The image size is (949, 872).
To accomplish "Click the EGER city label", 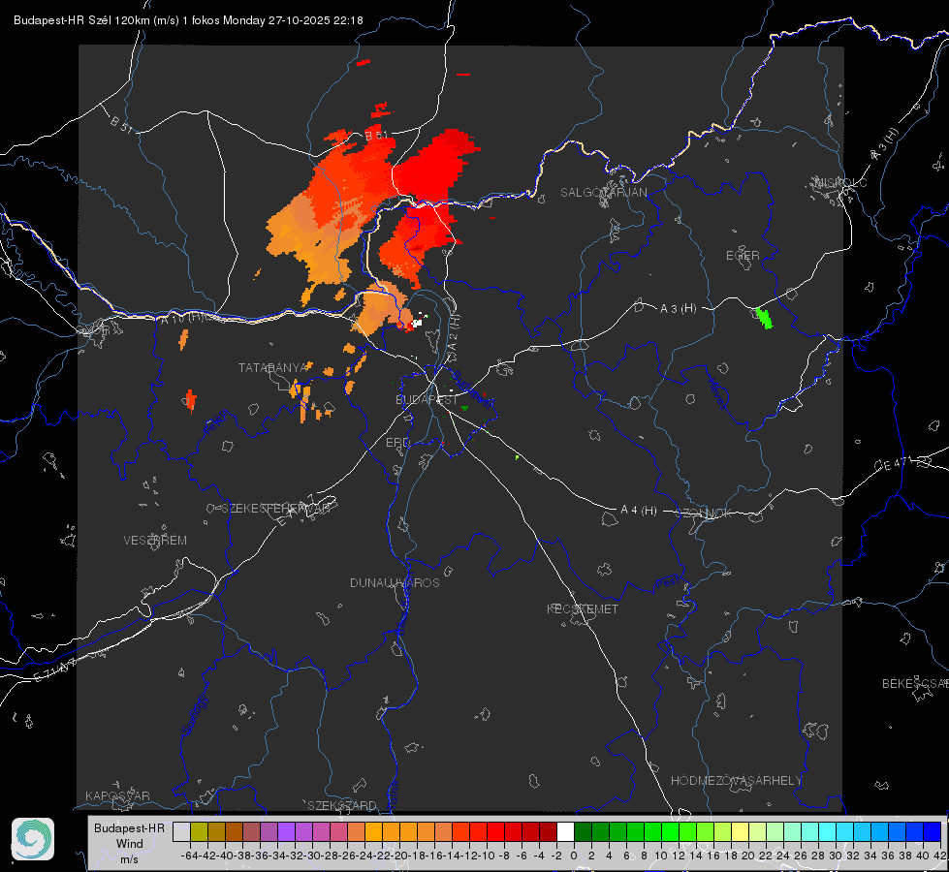I will (743, 256).
